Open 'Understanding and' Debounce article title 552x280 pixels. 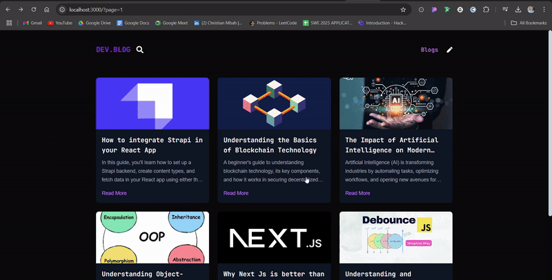378,274
